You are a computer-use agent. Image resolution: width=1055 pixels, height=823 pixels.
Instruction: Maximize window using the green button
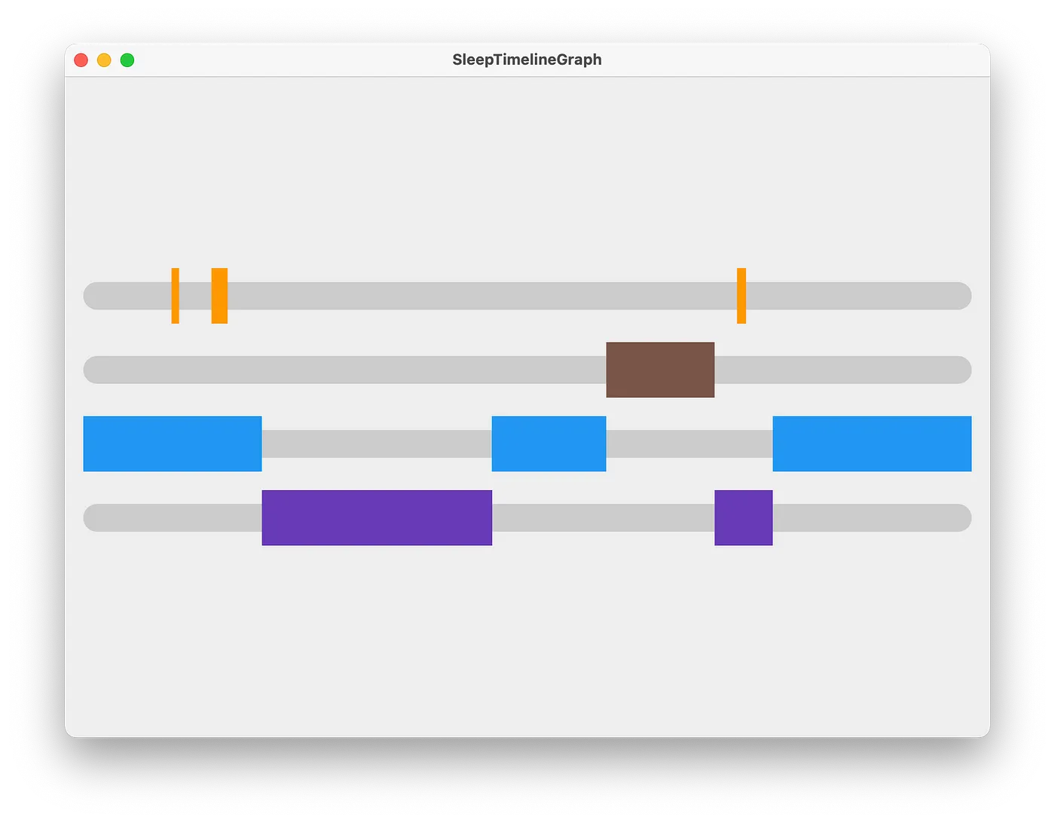(127, 60)
